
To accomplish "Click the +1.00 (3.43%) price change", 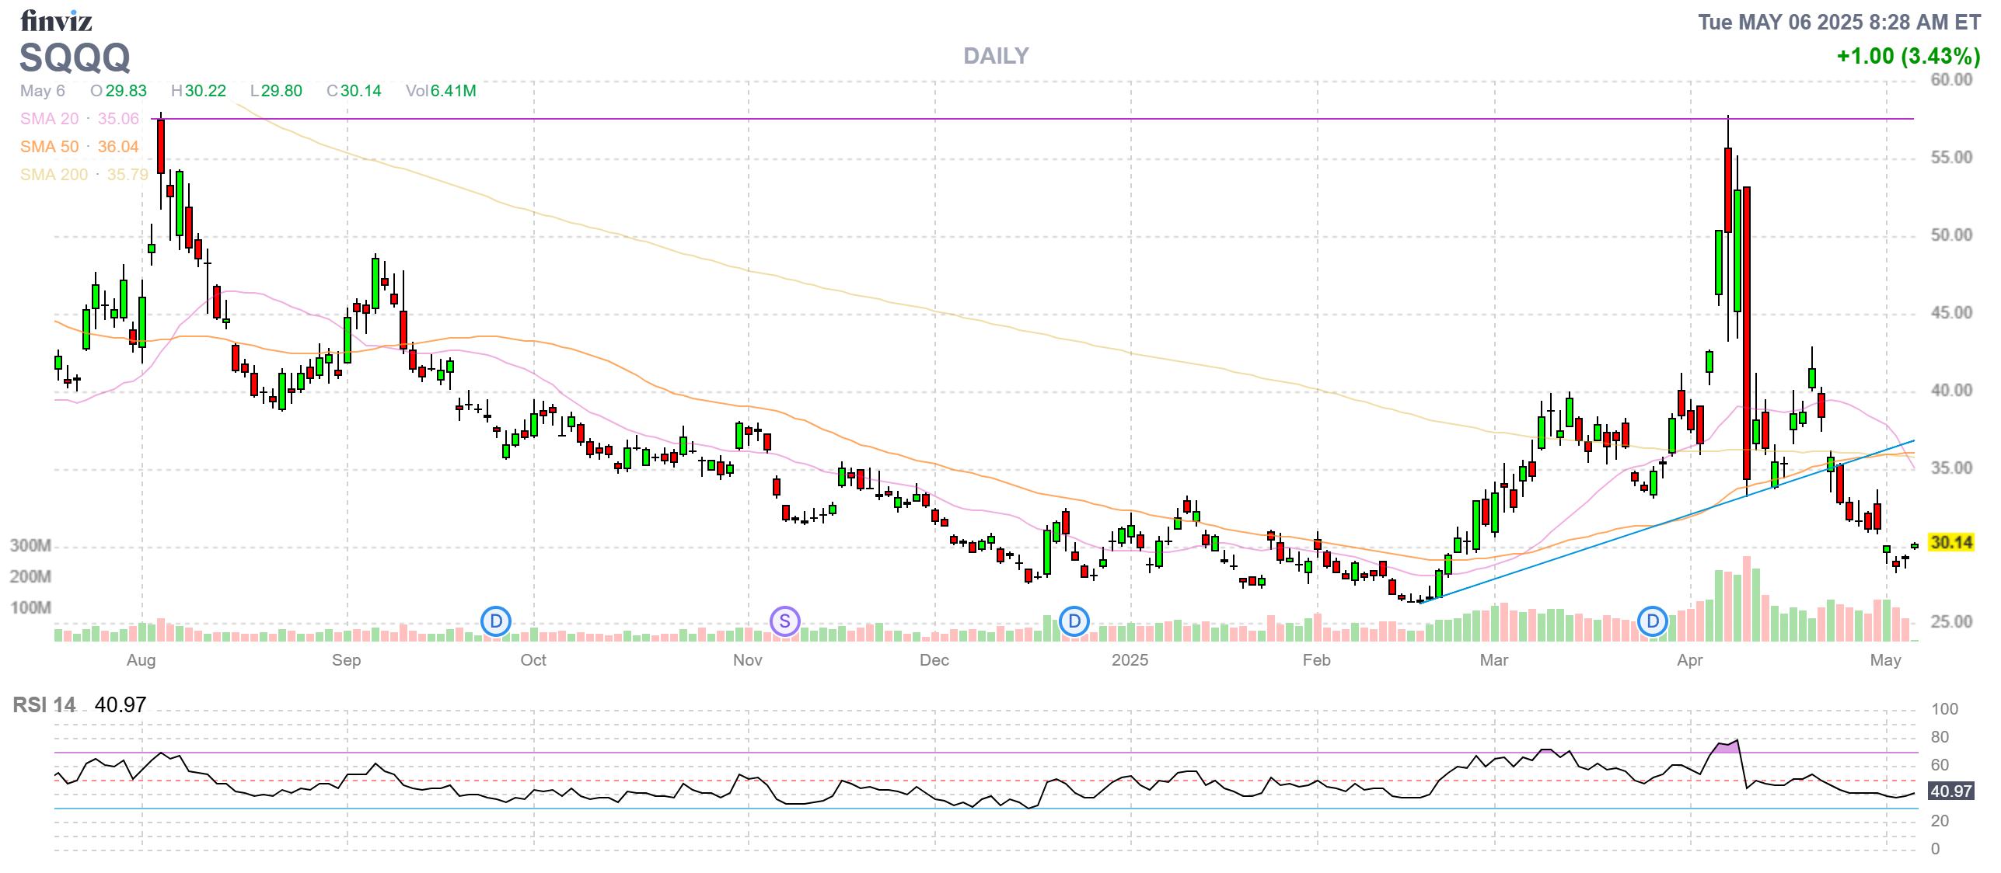I will pos(1908,56).
